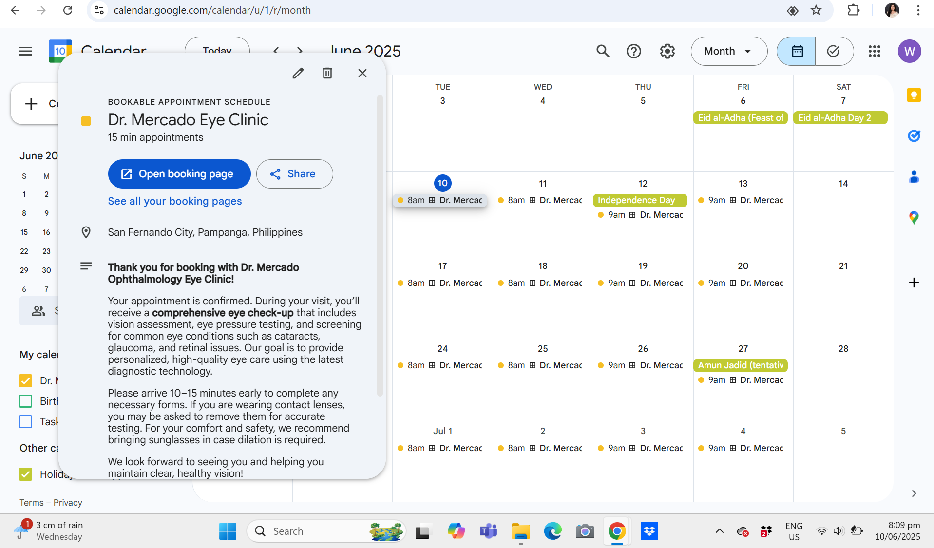Open booking page for Dr. Mercado Eye Clinic
The height and width of the screenshot is (548, 934).
(x=179, y=174)
